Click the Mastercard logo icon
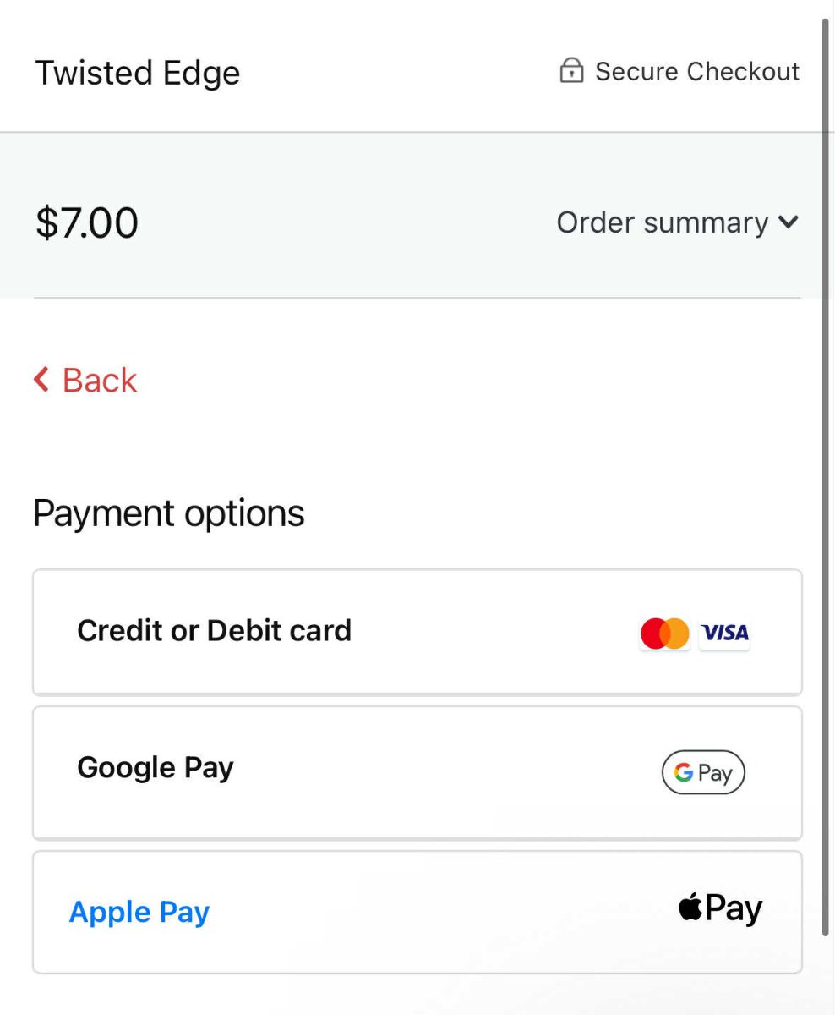Screen dimensions: 835x1015 point(664,633)
